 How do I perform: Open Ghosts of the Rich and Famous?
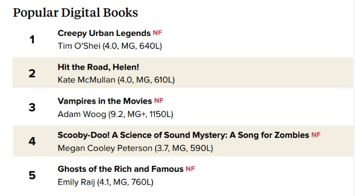tap(120, 169)
